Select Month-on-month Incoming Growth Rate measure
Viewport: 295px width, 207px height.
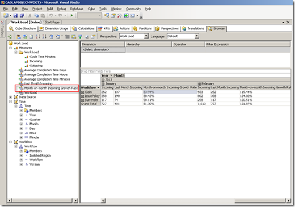point(51,88)
